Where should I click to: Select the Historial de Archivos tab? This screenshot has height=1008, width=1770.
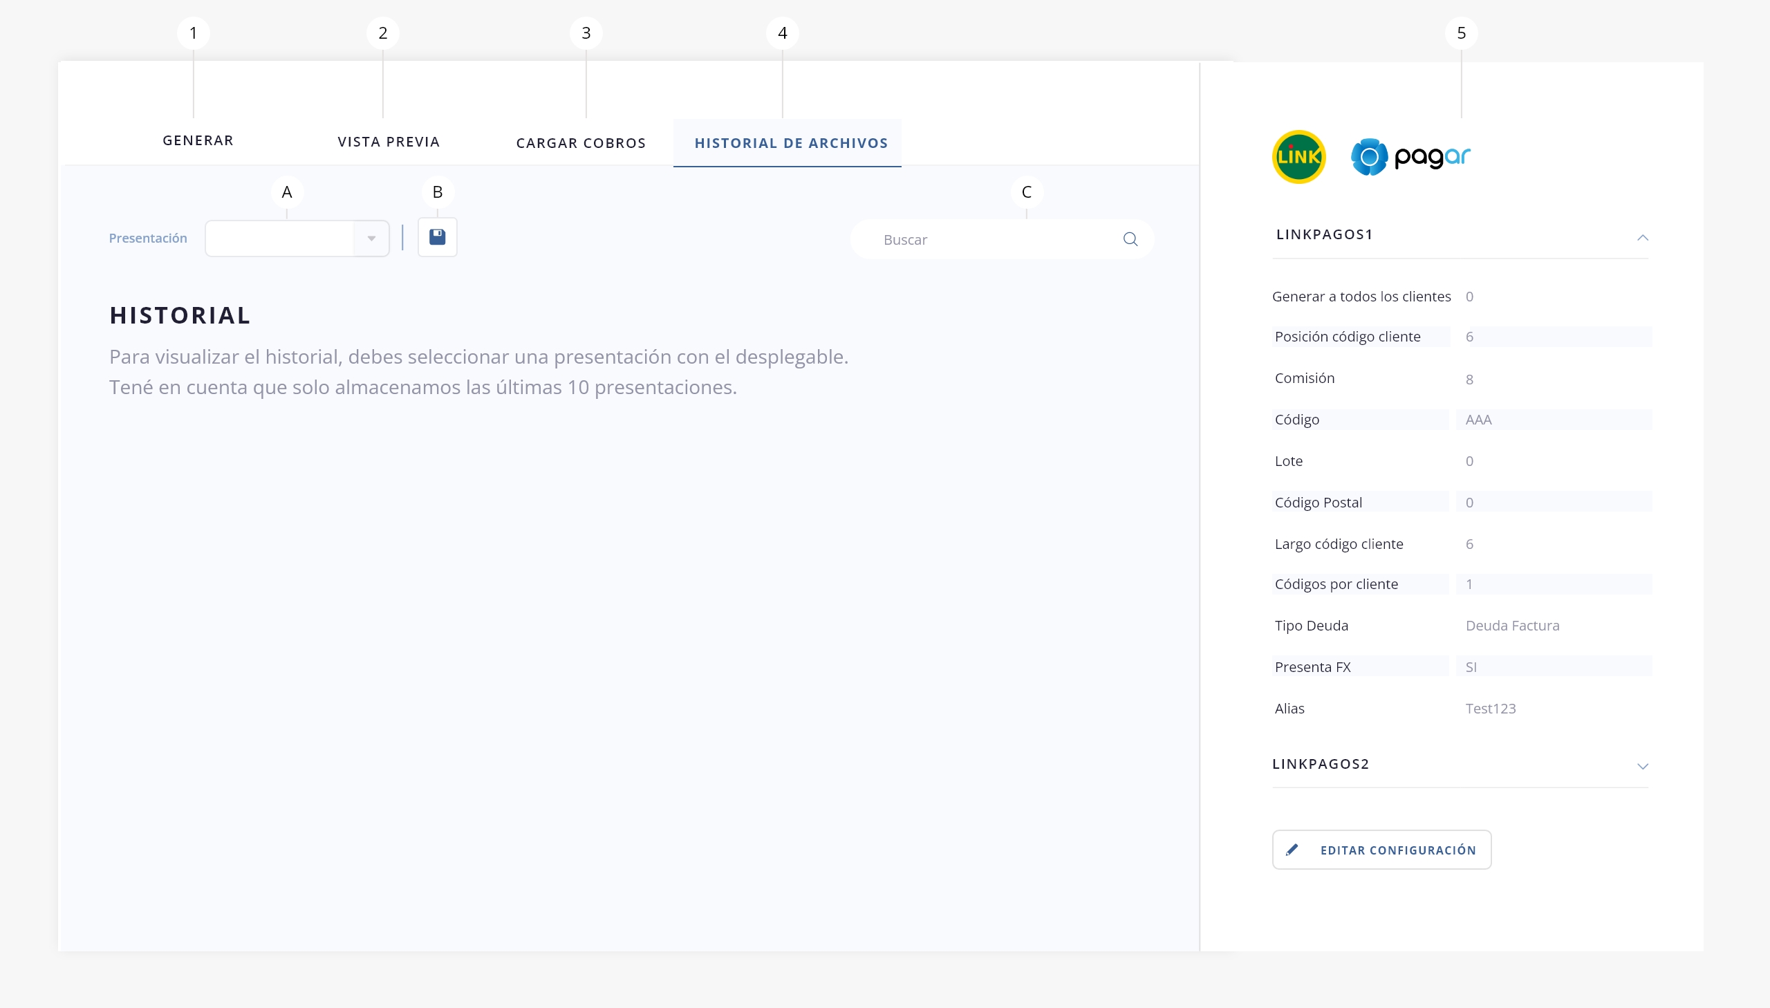(790, 143)
